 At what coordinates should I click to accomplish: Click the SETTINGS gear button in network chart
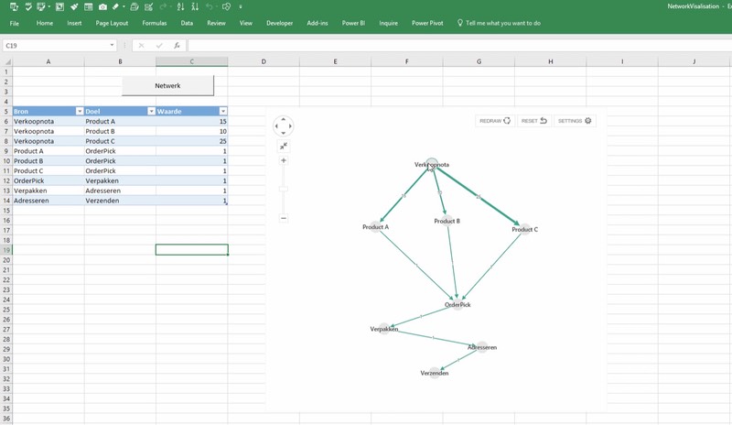coord(575,121)
